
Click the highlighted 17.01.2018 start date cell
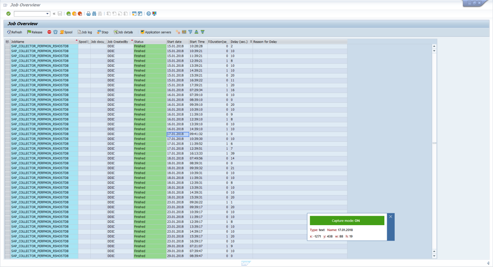(x=178, y=134)
